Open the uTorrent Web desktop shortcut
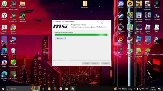 tap(4, 5)
